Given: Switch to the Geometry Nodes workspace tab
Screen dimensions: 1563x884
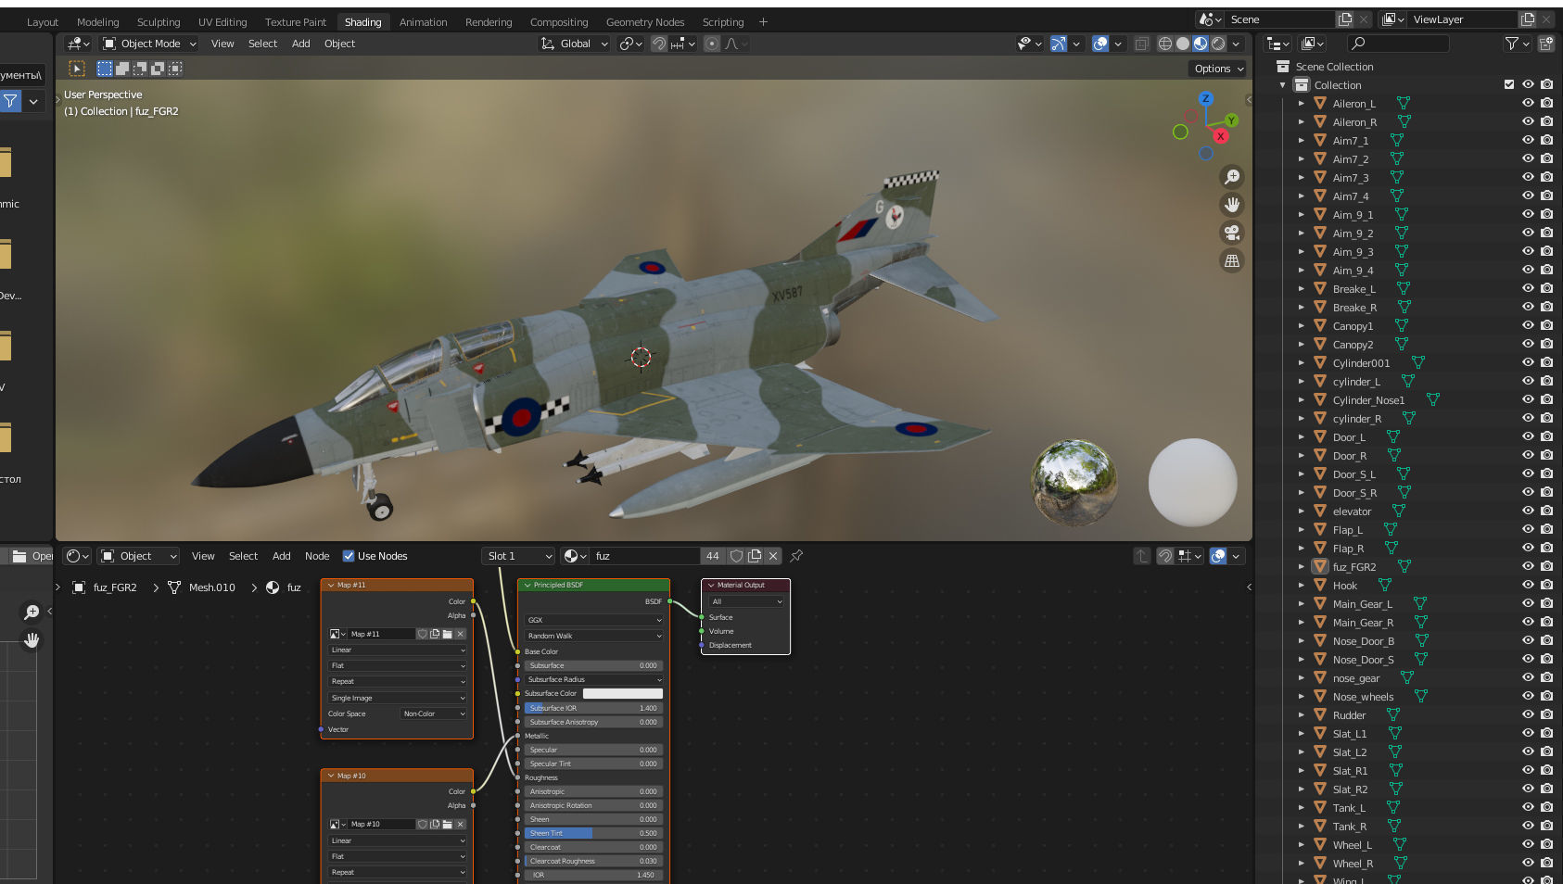Looking at the screenshot, I should (x=645, y=22).
